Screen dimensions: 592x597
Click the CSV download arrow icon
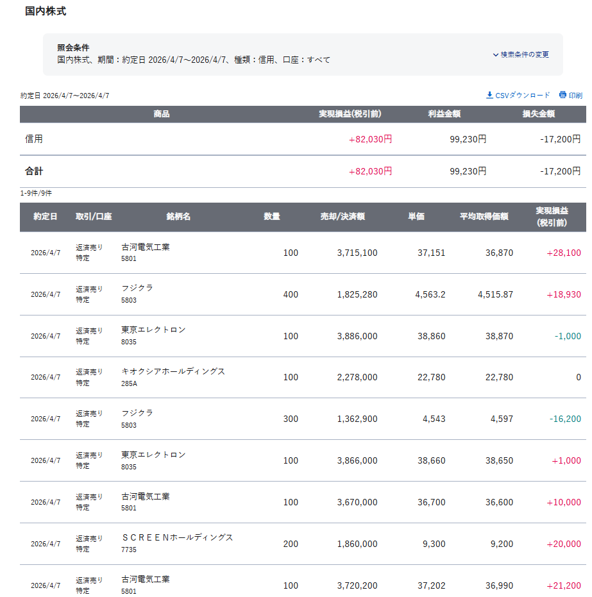(490, 95)
